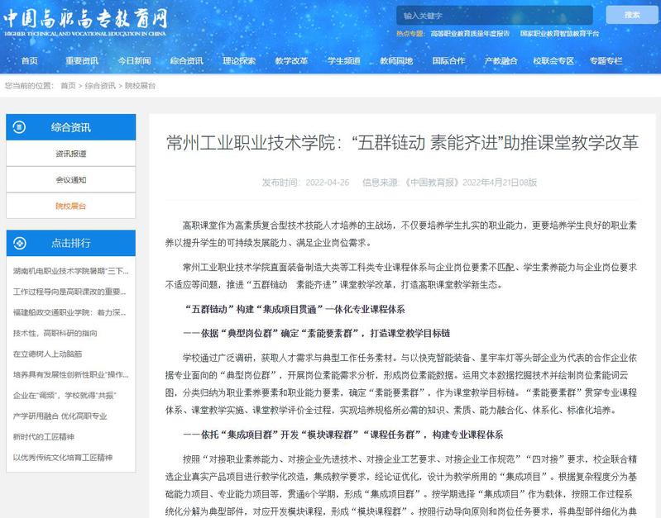Select 资讯报道 in the sidebar

point(71,154)
